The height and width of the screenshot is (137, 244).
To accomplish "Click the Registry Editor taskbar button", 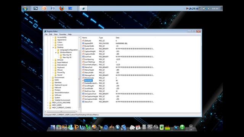I will coord(83,8).
